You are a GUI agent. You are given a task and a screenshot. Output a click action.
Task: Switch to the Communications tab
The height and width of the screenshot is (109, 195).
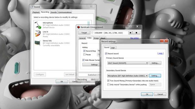pyautogui.click(x=65, y=12)
